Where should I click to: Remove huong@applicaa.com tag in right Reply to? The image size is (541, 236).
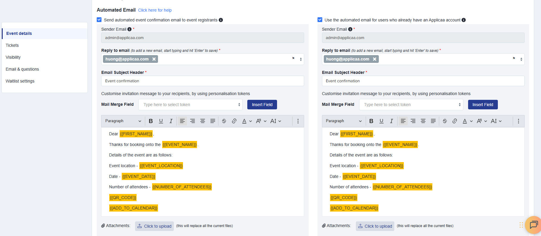pyautogui.click(x=375, y=59)
